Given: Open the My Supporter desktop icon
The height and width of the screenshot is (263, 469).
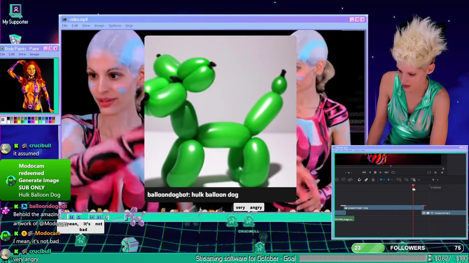Looking at the screenshot, I should [15, 15].
